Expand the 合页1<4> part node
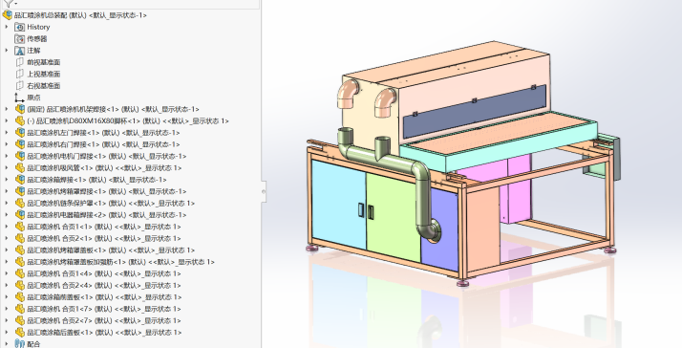 pyautogui.click(x=7, y=274)
